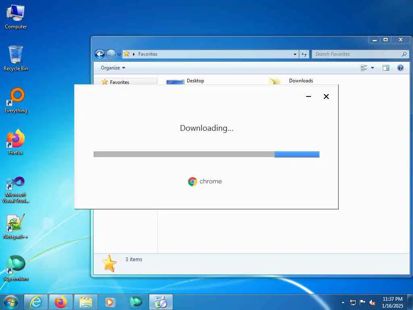Expand the address bar history dropdown

pyautogui.click(x=295, y=54)
